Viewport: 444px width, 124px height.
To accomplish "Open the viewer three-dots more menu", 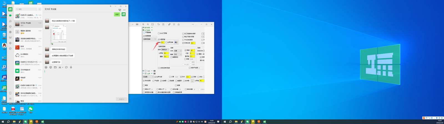I will click(x=193, y=24).
